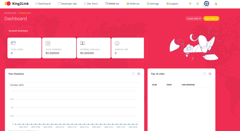240x131 pixels.
Task: Click the Total Views card icon
Action: pyautogui.click(x=13, y=43)
